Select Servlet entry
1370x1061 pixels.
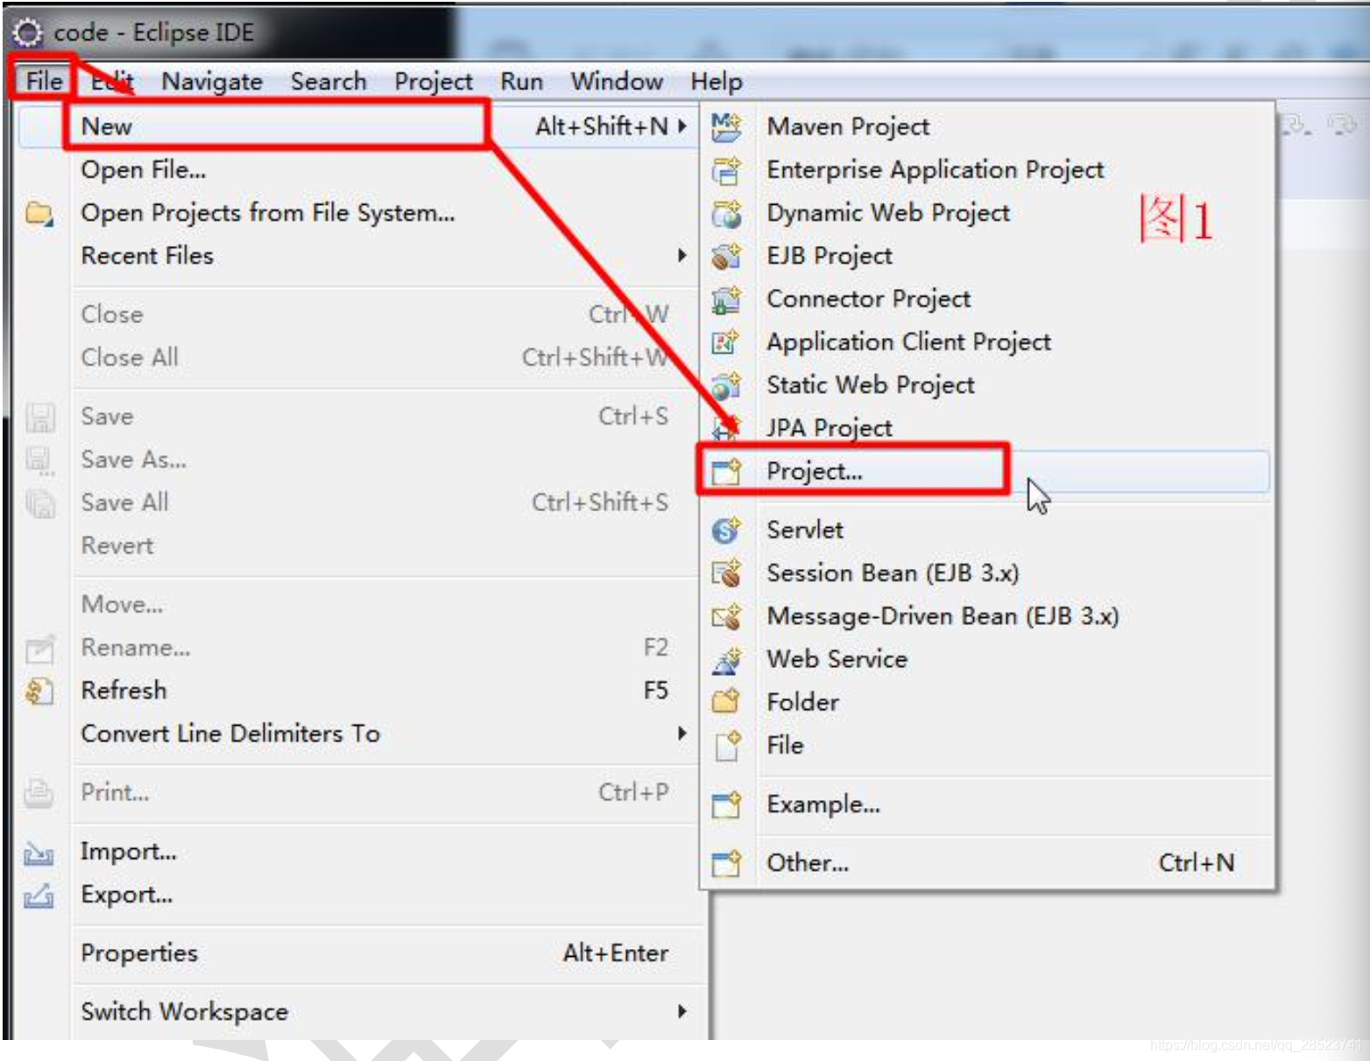pyautogui.click(x=987, y=530)
